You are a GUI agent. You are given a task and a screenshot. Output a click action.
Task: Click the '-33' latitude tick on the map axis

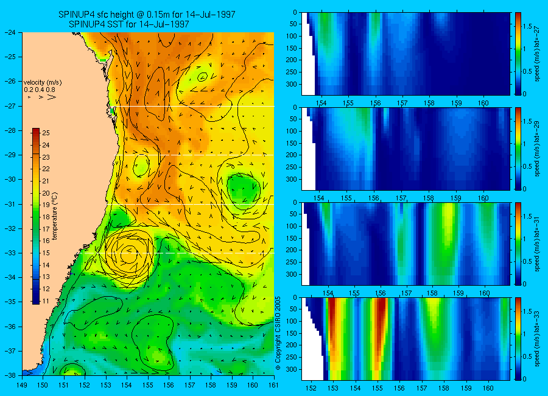10,253
